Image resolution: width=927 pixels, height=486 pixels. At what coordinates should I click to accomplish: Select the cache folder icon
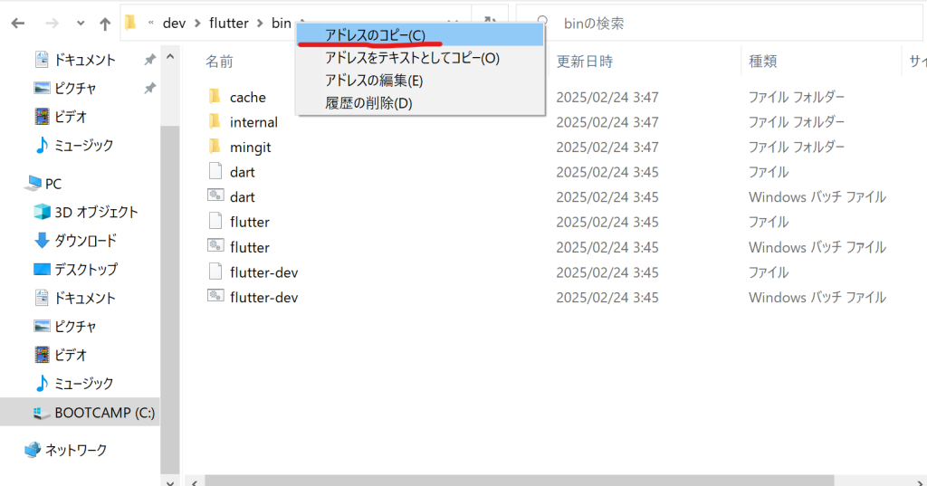point(215,97)
